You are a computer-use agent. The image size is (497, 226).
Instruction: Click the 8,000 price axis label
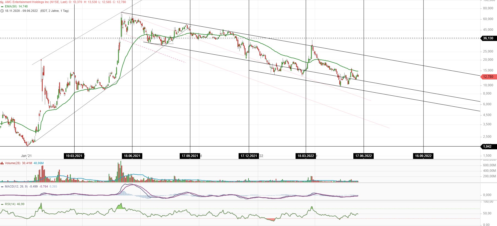pos(487,93)
